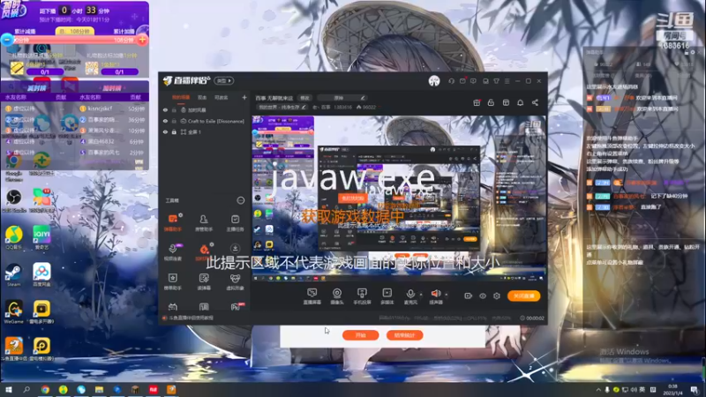This screenshot has height=397, width=706.
Task: Add a new scene with plus icon
Action: 244,97
